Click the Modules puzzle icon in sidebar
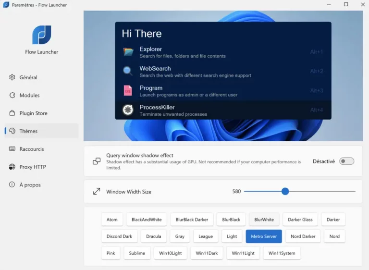 (12, 95)
